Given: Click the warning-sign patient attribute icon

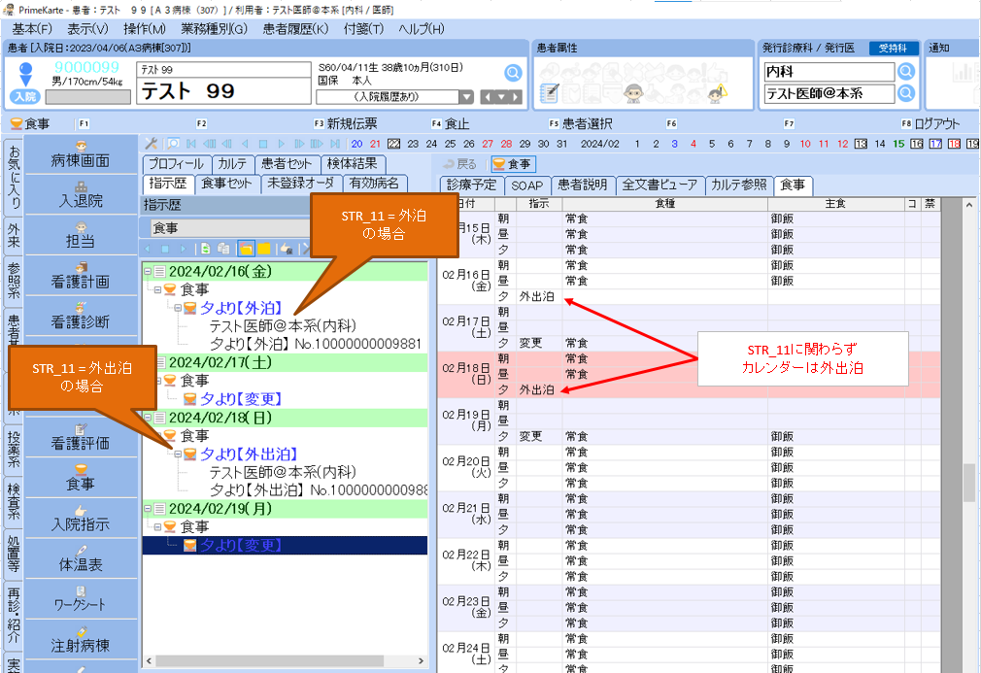Looking at the screenshot, I should (717, 93).
